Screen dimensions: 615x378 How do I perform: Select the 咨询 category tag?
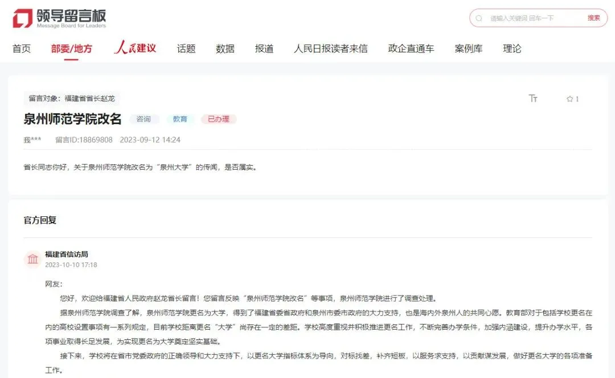[145, 119]
